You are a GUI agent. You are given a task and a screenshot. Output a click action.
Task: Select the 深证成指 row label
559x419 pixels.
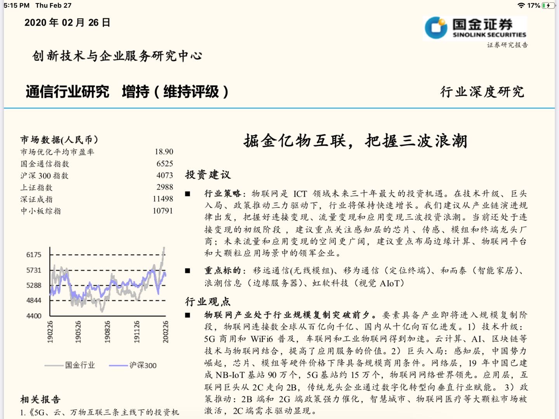36,199
